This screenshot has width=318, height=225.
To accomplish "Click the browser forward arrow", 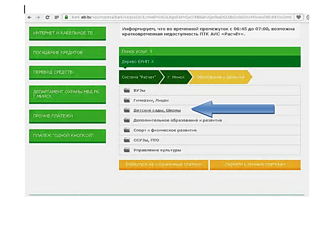I will click(x=38, y=17).
